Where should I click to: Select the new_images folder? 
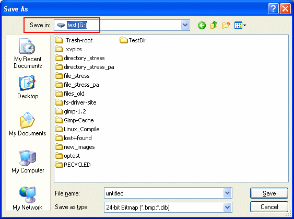[75, 147]
